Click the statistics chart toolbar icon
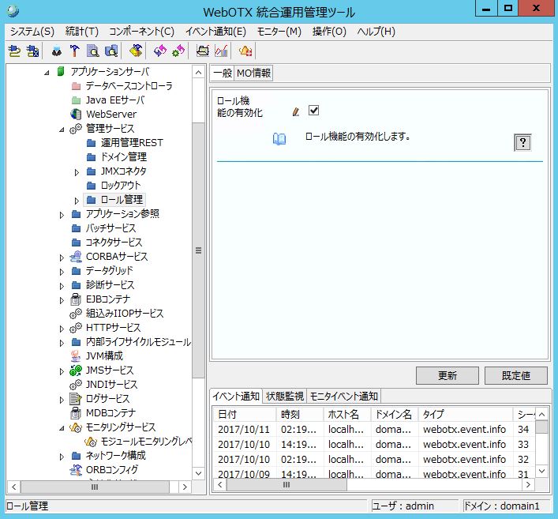The height and width of the screenshot is (519, 558). pos(221,51)
